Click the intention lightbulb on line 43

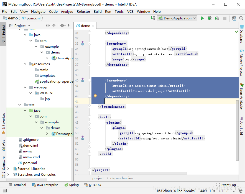(x=95, y=96)
